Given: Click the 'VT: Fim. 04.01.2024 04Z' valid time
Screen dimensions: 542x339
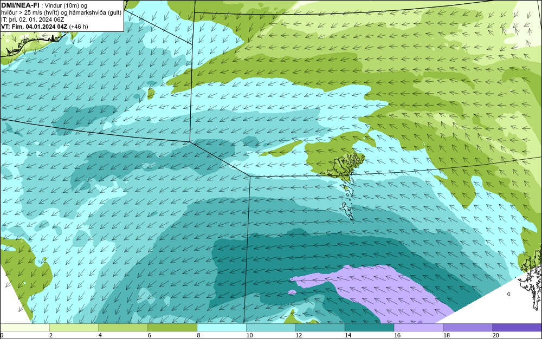Looking at the screenshot, I should pyautogui.click(x=34, y=27).
